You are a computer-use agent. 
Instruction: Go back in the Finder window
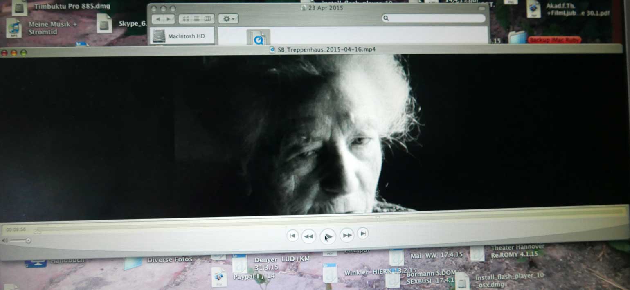click(158, 19)
